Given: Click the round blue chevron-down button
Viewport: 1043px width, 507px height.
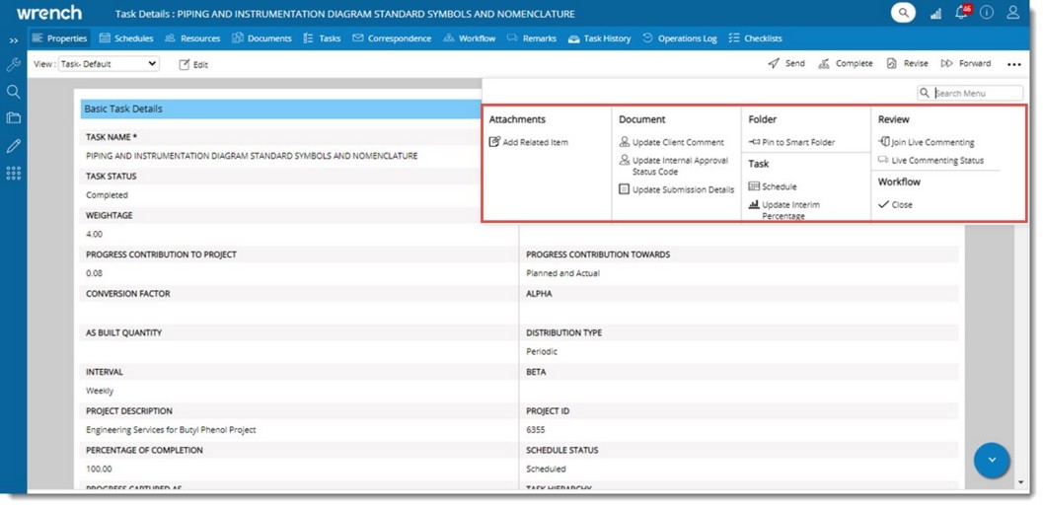Looking at the screenshot, I should 992,461.
